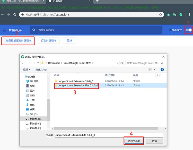The width and height of the screenshot is (193, 150).
Task: Change view layout icon in dialog
Action: click(x=150, y=69)
